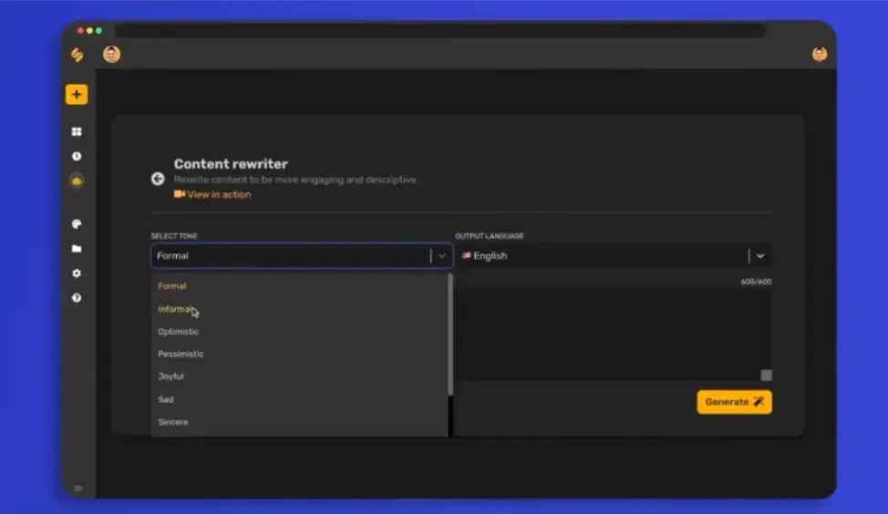Open the help question mark icon
Screen dimensions: 888x515
(77, 298)
